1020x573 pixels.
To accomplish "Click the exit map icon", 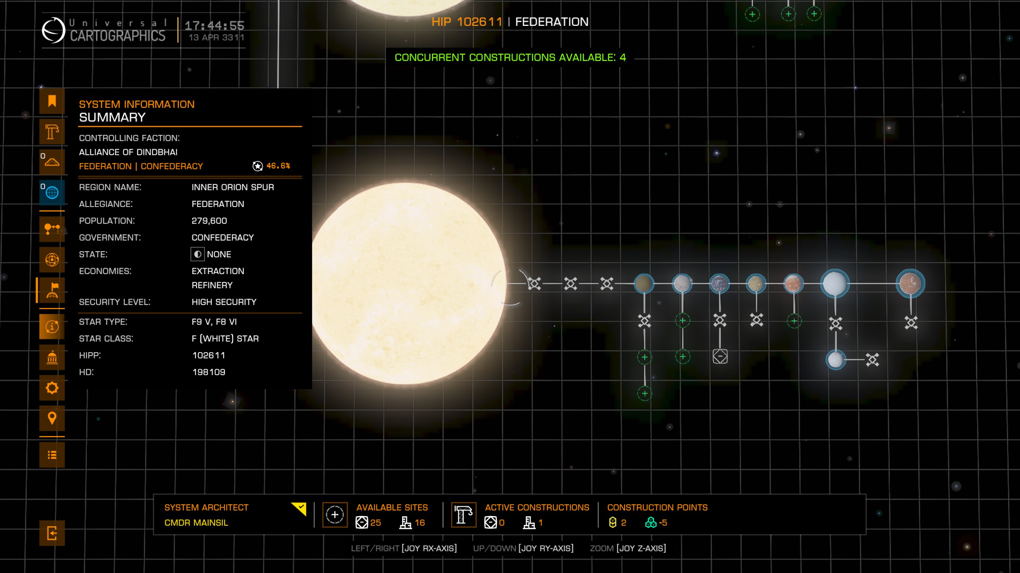I will coord(52,533).
